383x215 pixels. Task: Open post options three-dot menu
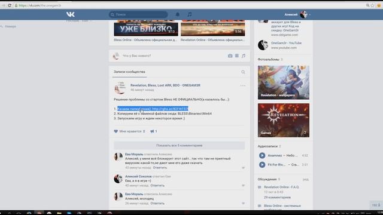tap(242, 85)
